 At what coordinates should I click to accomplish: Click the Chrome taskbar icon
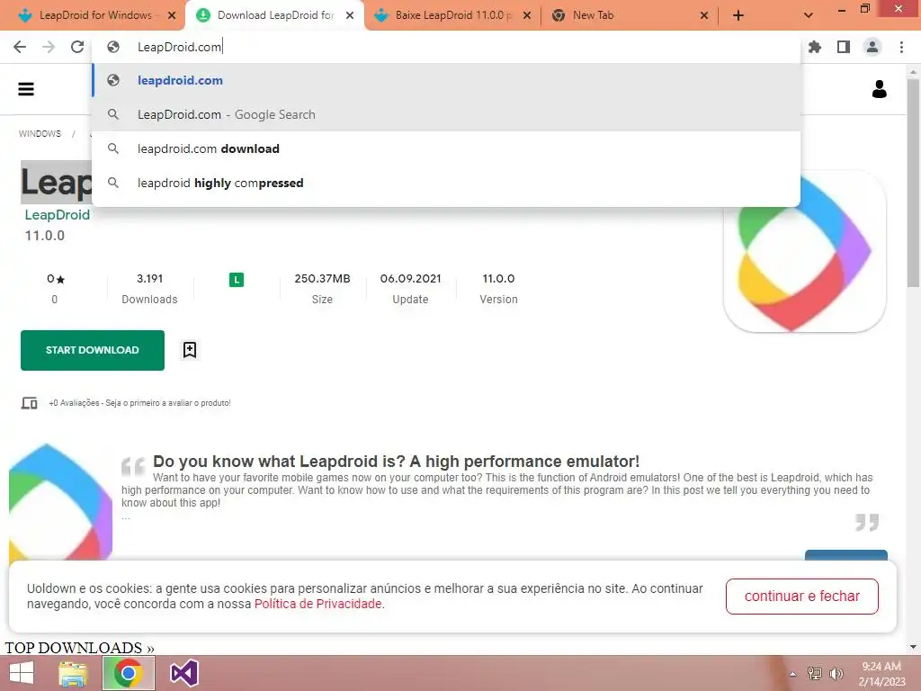(x=129, y=673)
